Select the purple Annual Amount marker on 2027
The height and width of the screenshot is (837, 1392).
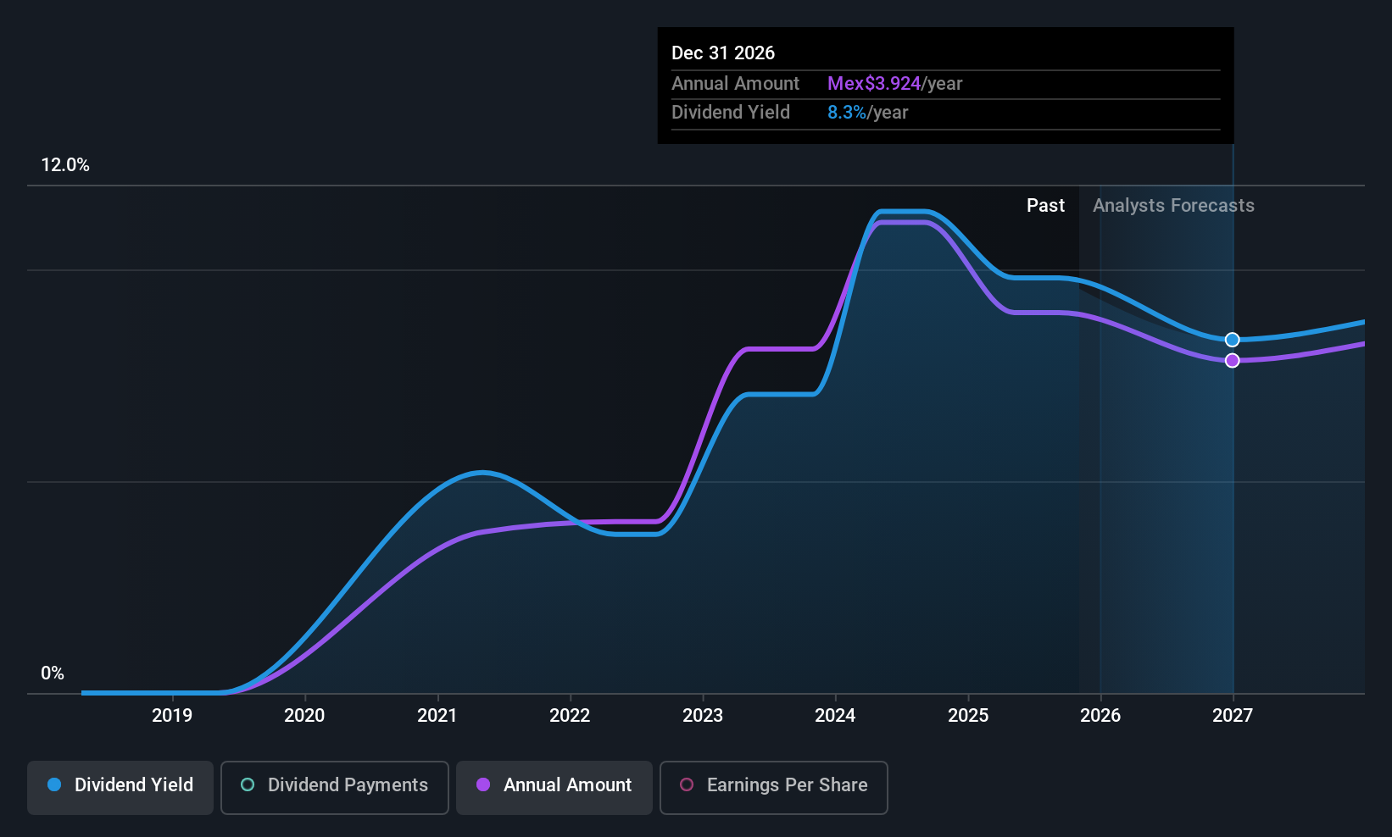[x=1233, y=360]
